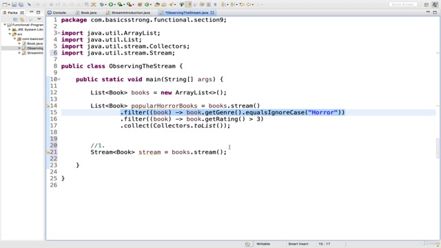441x248 pixels.
Task: Toggle Mark Occurrences highlighter
Action: point(188,5)
